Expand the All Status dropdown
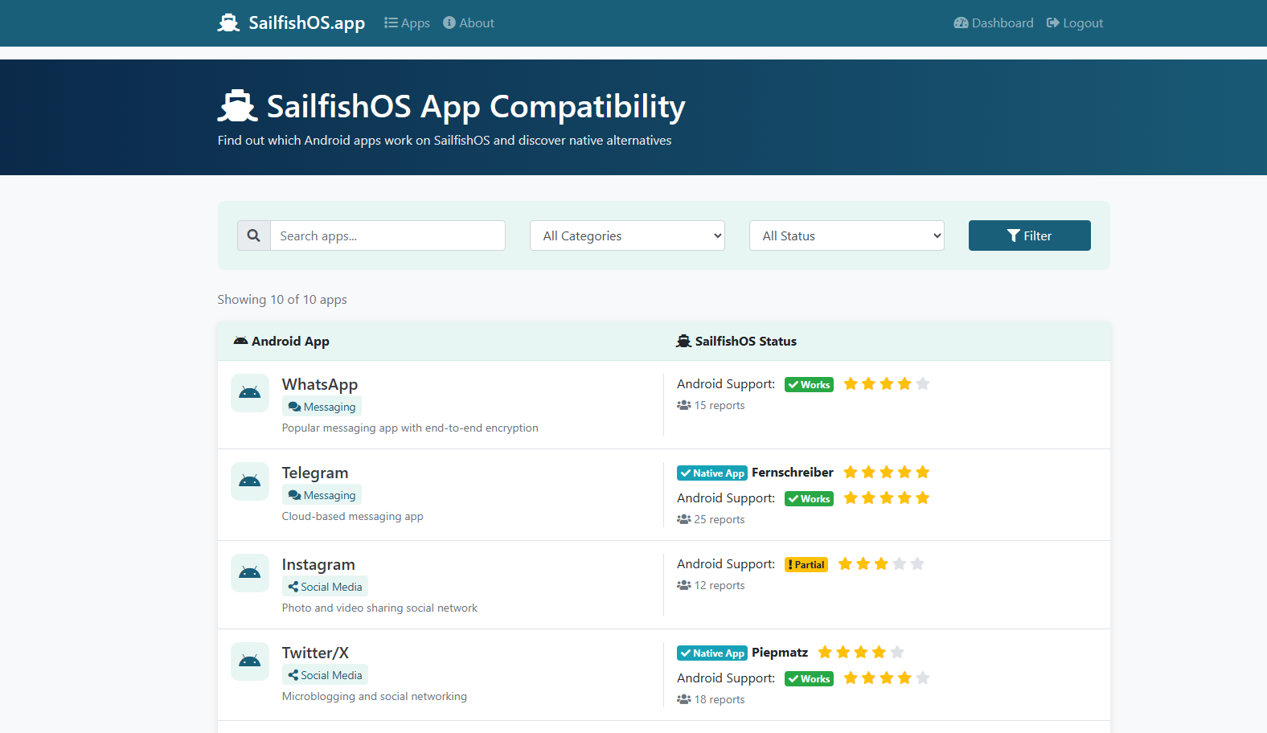1267x733 pixels. pos(847,235)
